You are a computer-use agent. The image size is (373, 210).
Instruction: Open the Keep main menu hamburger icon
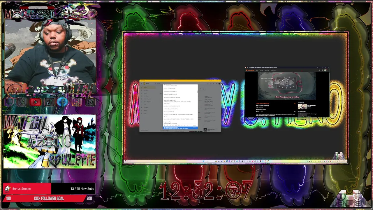coord(142,83)
